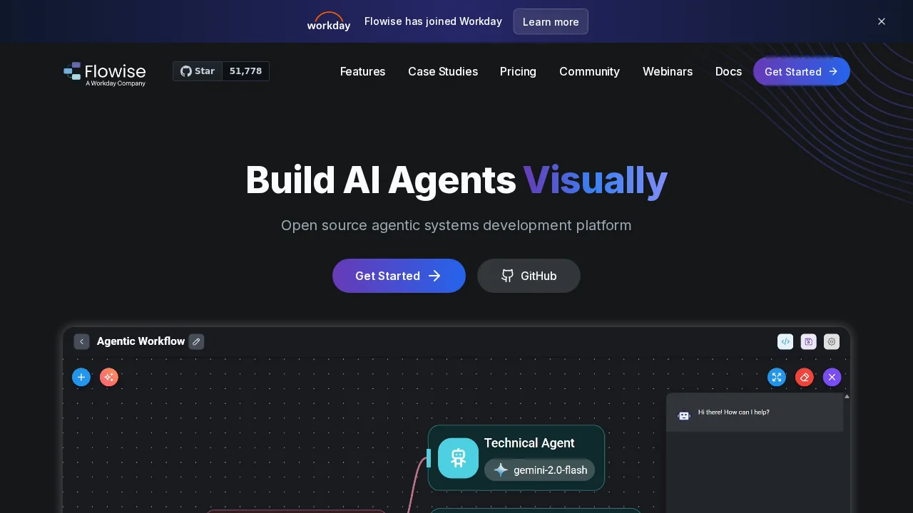Viewport: 913px width, 513px height.
Task: Click the purple X circle icon
Action: 832,377
